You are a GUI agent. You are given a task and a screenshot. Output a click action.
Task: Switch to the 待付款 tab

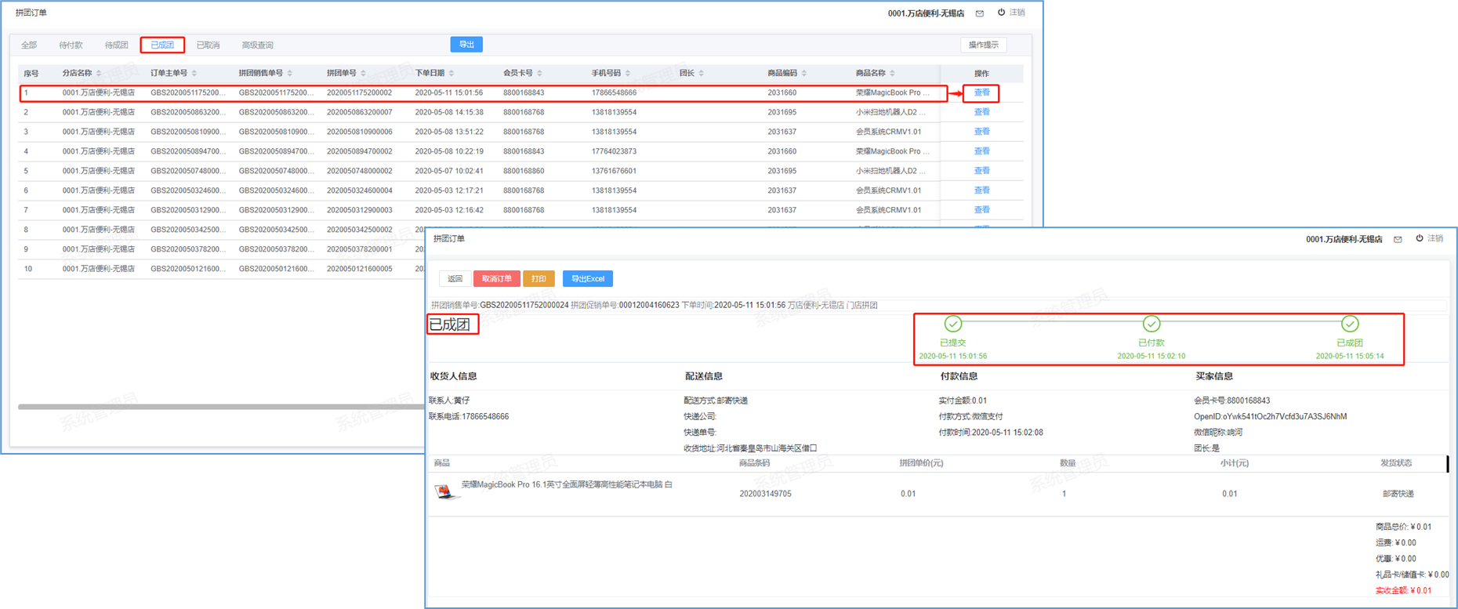(x=71, y=45)
